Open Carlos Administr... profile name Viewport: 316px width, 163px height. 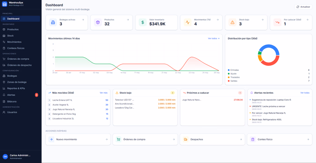click(x=20, y=155)
